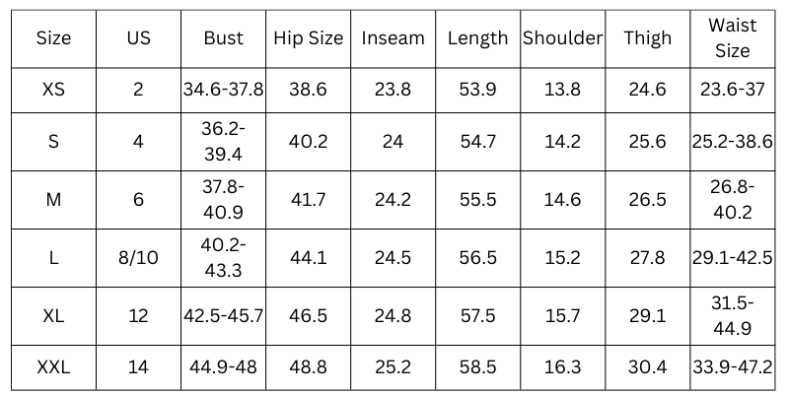The width and height of the screenshot is (789, 394).
Task: Select the XXL size row label
Action: click(x=53, y=368)
